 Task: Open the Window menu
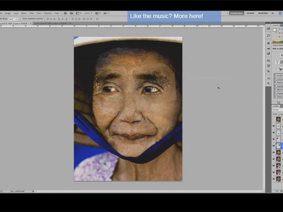[x=48, y=13]
